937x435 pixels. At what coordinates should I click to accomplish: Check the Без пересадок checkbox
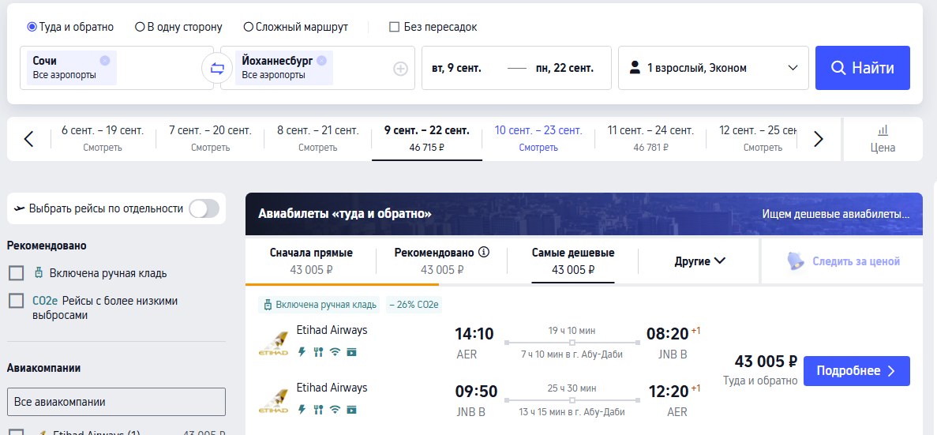coord(395,27)
